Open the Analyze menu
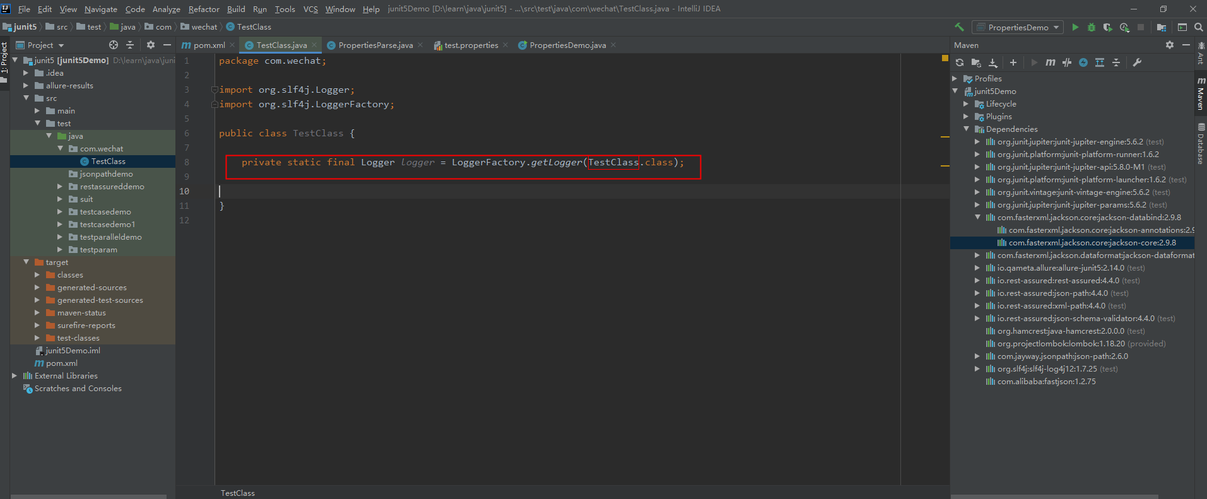Image resolution: width=1207 pixels, height=499 pixels. coord(167,9)
